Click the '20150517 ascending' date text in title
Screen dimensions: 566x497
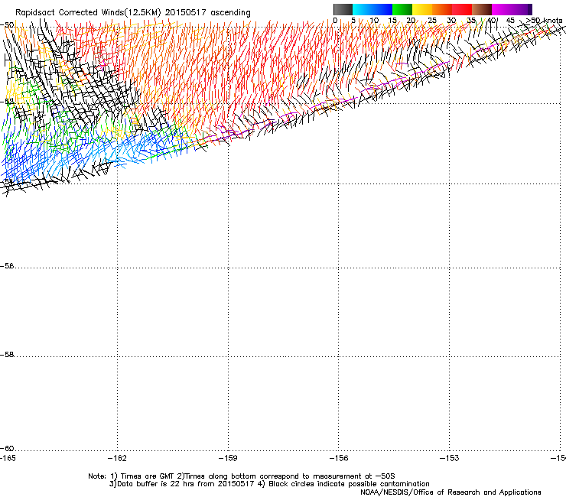point(207,12)
